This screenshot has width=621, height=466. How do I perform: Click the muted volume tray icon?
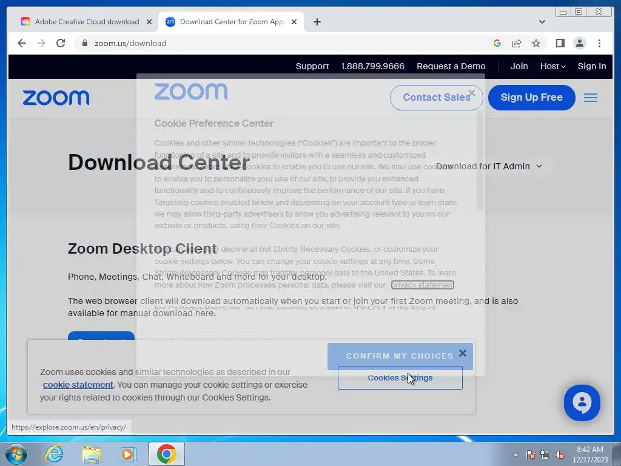(x=560, y=454)
